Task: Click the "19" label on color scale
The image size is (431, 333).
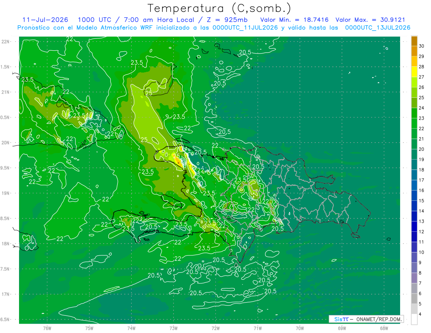Action: 422,159
